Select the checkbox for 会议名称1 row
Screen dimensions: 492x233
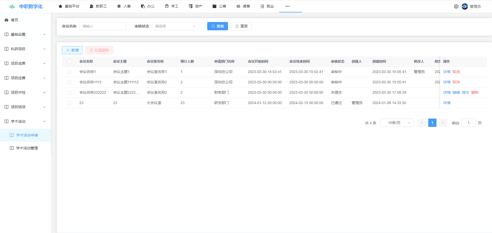click(x=69, y=72)
